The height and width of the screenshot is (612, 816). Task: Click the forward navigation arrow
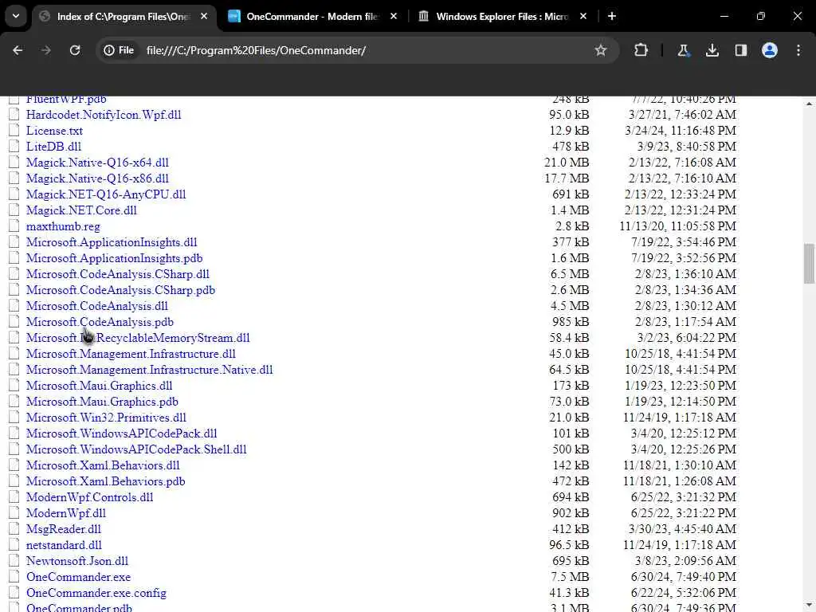[x=45, y=50]
